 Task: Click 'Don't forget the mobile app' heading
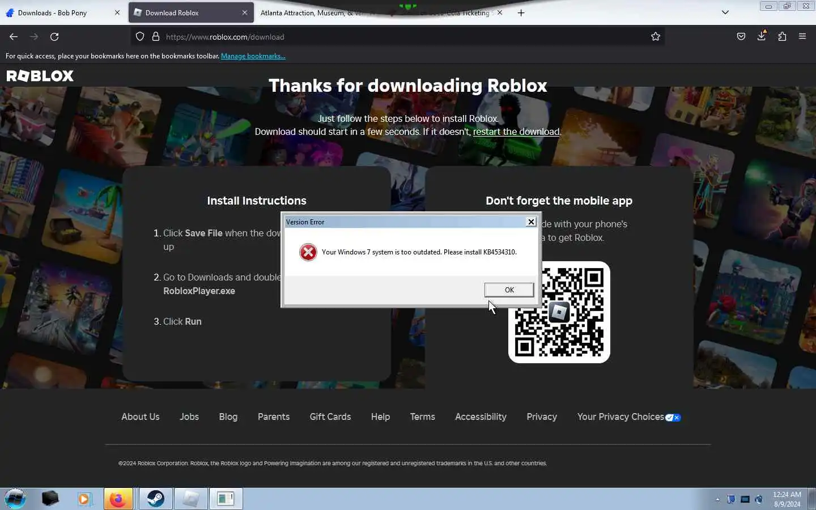tap(559, 201)
